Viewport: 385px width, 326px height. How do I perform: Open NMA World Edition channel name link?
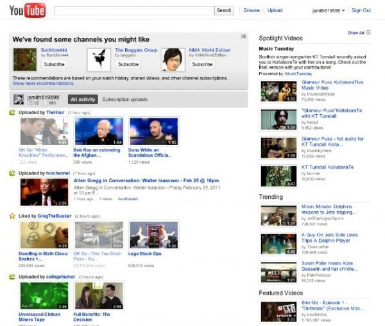pos(210,50)
